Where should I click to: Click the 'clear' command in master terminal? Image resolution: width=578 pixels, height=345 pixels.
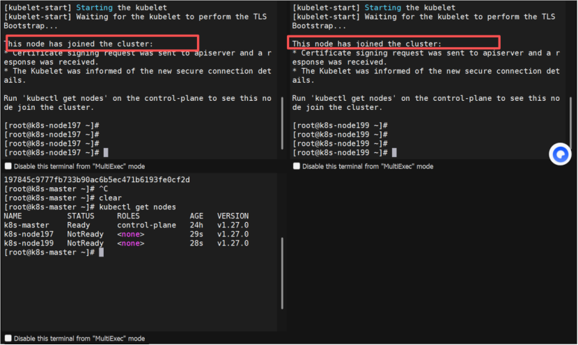pyautogui.click(x=110, y=198)
